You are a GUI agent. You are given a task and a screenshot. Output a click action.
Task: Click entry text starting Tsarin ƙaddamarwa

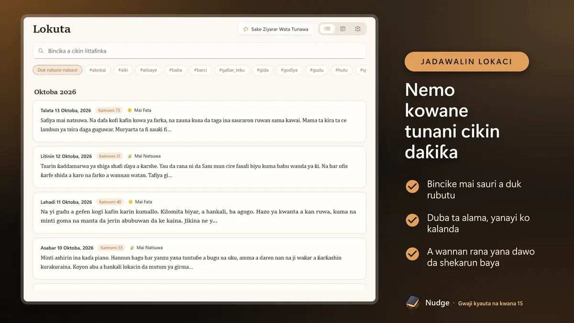tap(195, 171)
